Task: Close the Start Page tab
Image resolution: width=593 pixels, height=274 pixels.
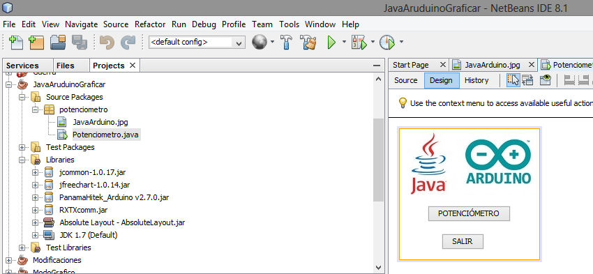Action: 443,65
